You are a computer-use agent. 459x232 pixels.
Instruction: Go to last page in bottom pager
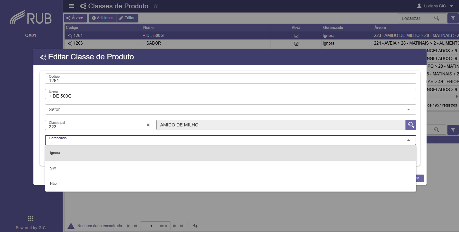[181, 226]
